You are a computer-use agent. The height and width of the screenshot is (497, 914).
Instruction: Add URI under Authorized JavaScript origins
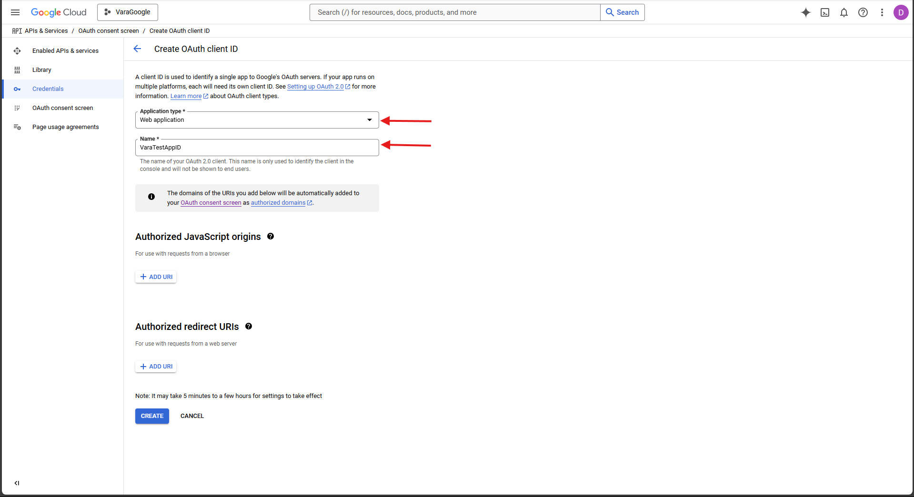pos(156,277)
